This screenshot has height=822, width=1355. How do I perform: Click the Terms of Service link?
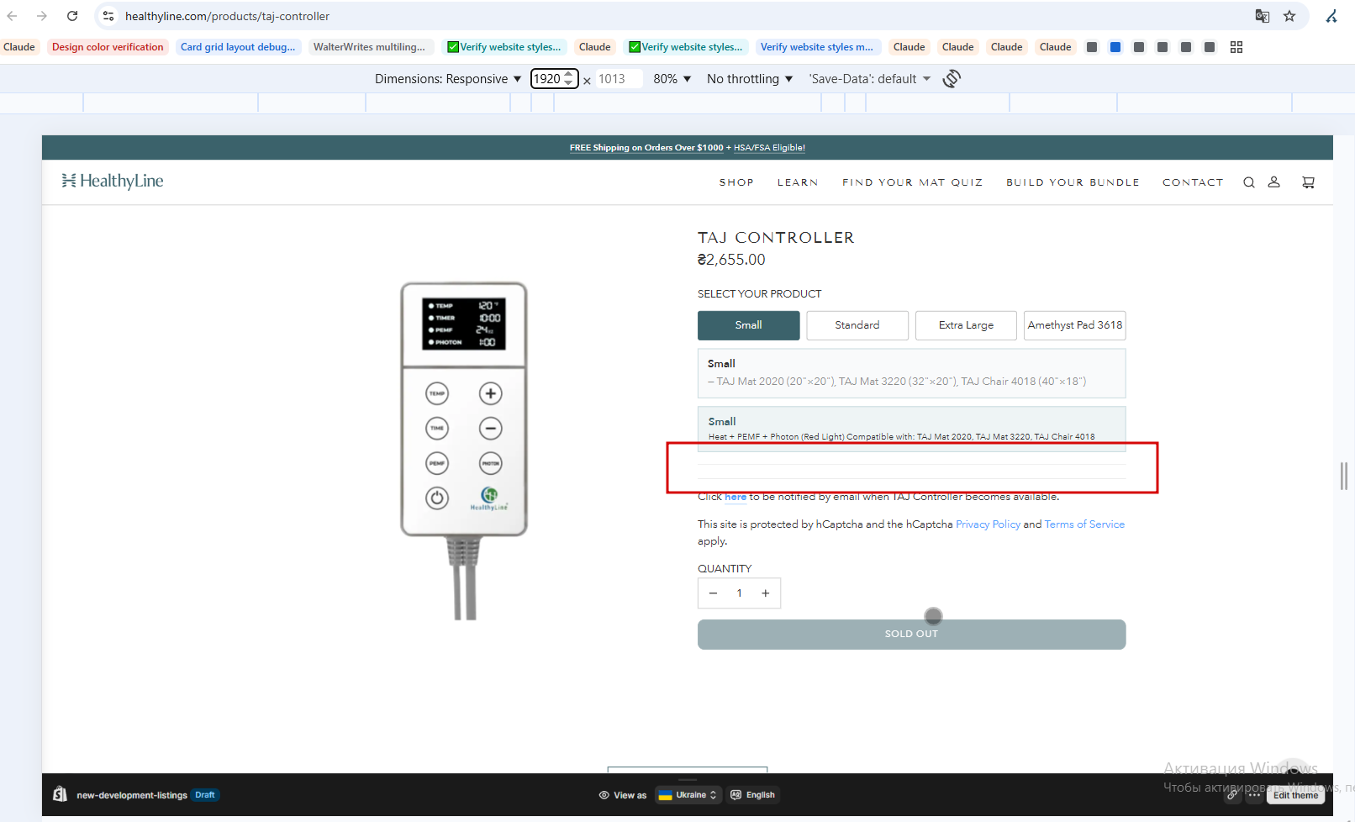pyautogui.click(x=1084, y=524)
